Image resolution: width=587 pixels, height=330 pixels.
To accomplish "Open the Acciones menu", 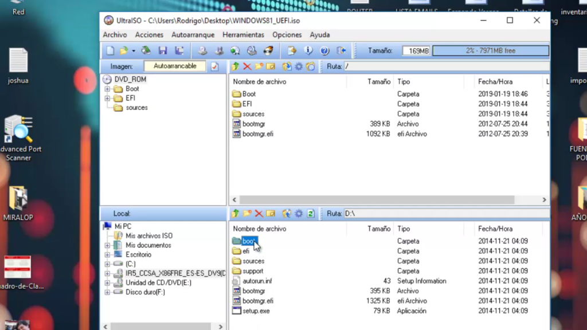I will [x=149, y=35].
